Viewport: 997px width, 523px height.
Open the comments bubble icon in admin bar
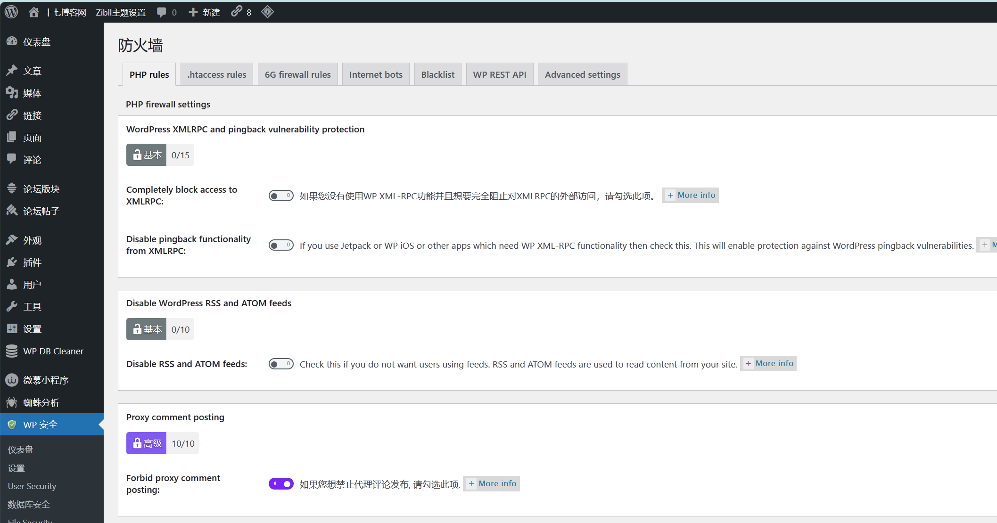click(162, 12)
